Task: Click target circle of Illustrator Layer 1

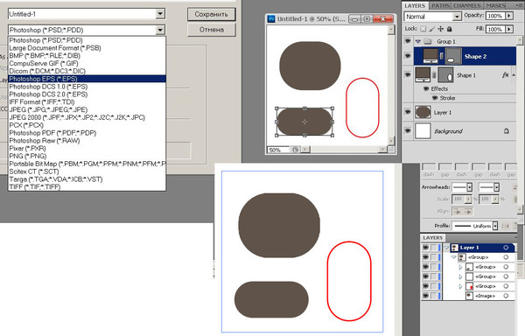Action: pyautogui.click(x=506, y=248)
